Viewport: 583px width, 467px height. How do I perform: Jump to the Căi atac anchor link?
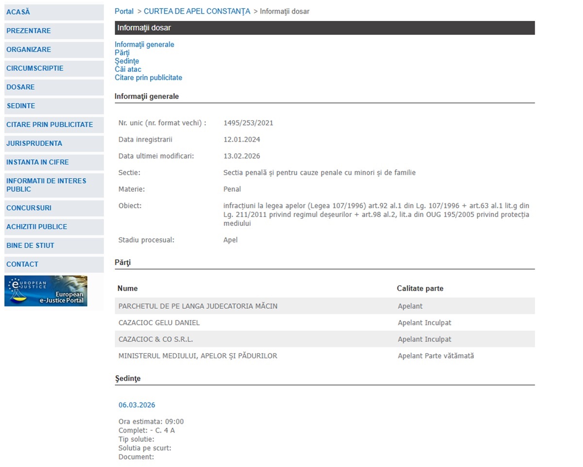[128, 69]
